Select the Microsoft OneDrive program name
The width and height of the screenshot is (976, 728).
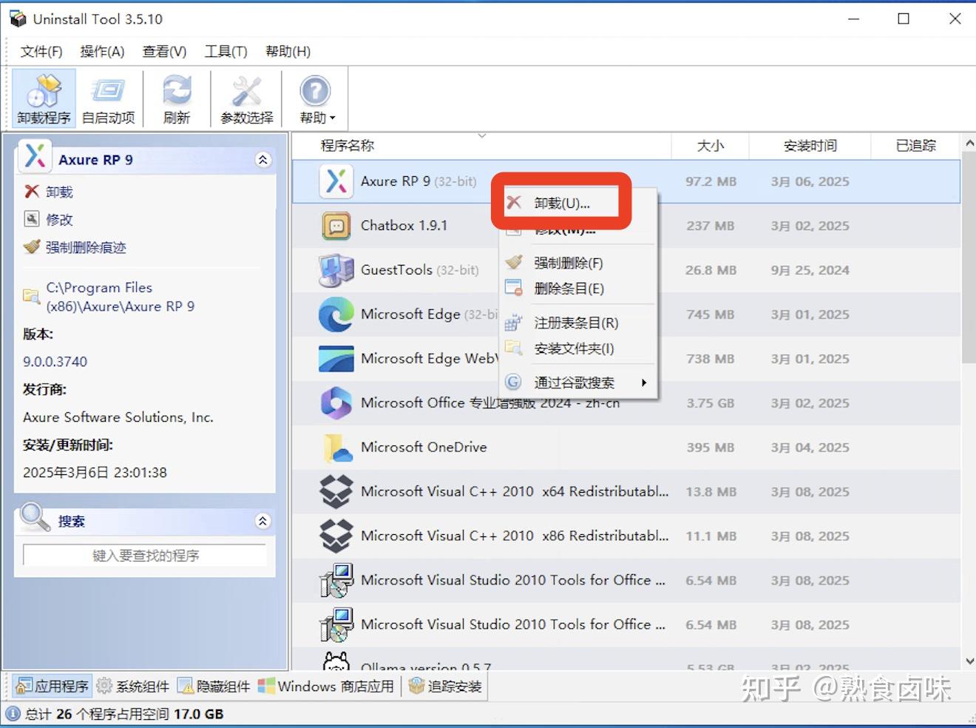coord(424,447)
